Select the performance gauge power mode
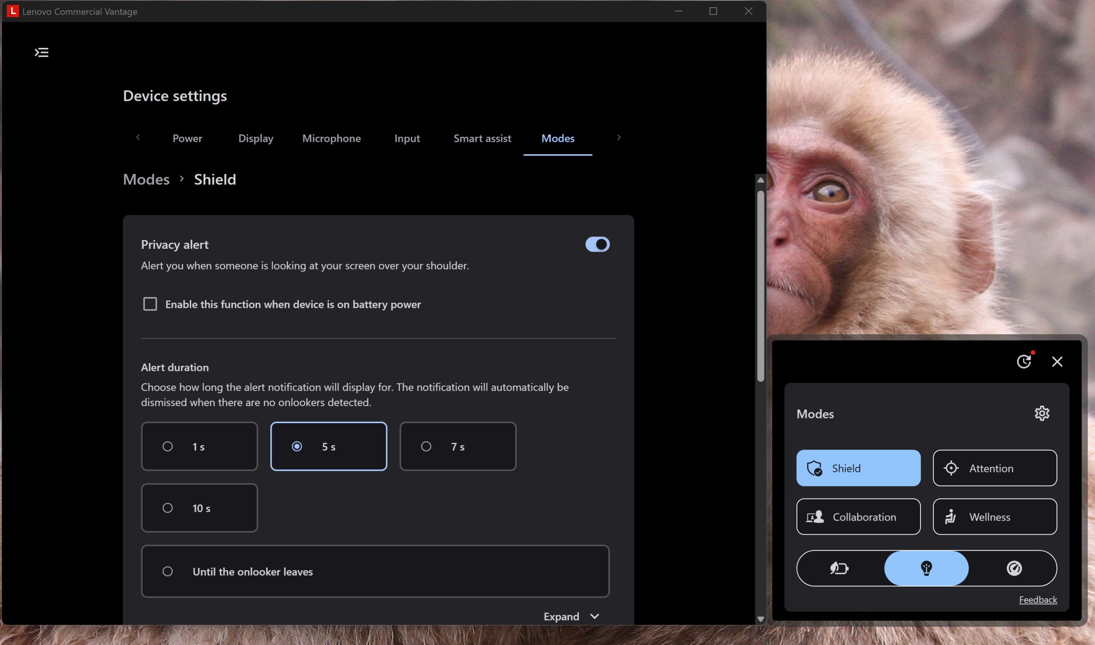This screenshot has width=1095, height=645. tap(1014, 568)
